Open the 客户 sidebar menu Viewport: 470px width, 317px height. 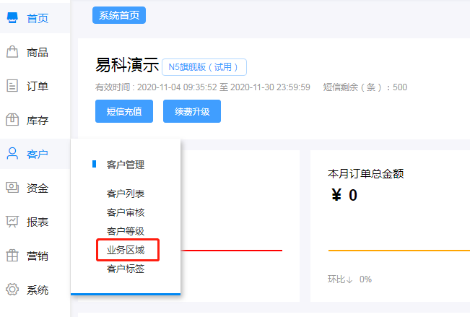pos(35,154)
